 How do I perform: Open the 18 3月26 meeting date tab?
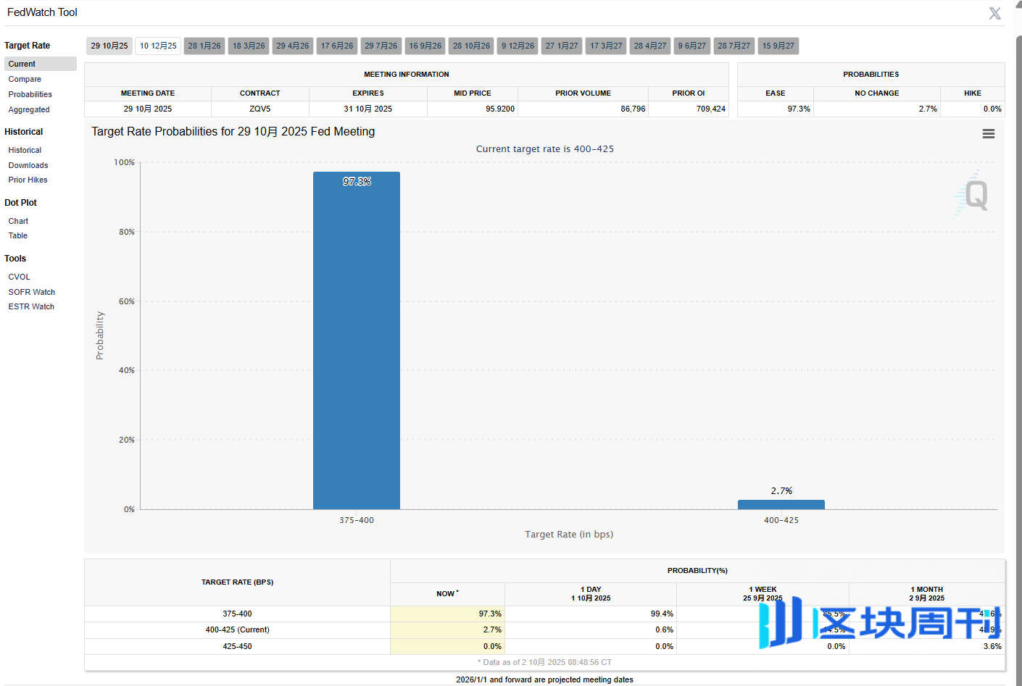pos(249,46)
